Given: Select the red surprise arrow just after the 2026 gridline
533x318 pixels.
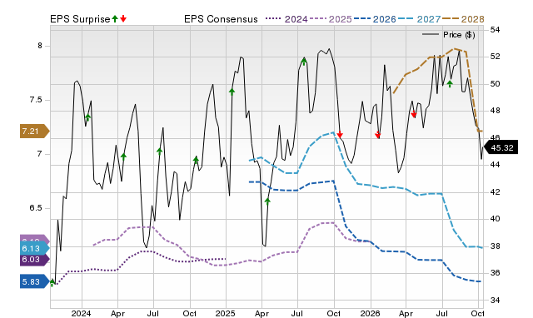Looking at the screenshot, I should pyautogui.click(x=377, y=135).
